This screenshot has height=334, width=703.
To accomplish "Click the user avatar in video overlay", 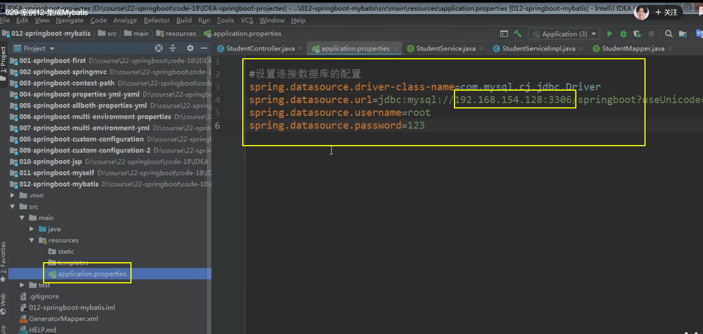I will click(x=641, y=12).
